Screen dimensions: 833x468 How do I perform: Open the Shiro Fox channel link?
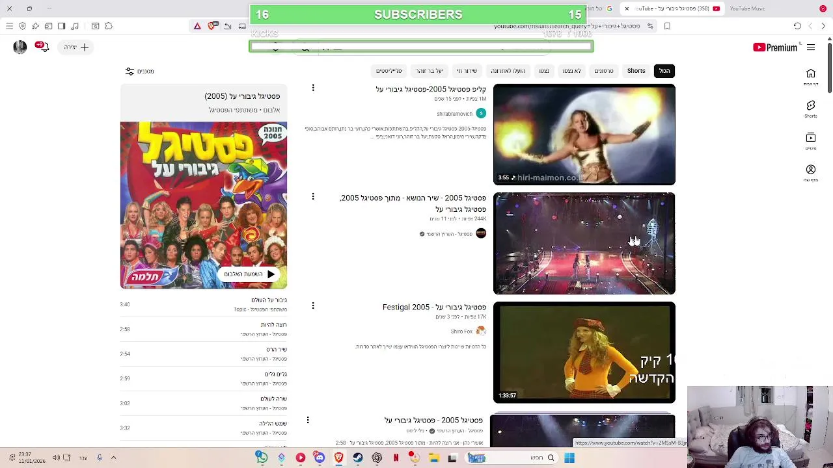[x=461, y=331]
